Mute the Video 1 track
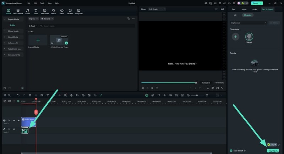Viewport: 284px width, 154px height. pyautogui.click(x=14, y=121)
